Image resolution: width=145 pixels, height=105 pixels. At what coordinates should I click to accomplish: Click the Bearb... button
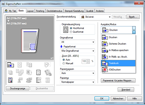click(x=133, y=17)
